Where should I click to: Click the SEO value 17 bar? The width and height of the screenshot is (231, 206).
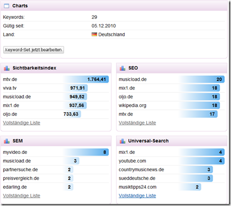click(x=198, y=114)
